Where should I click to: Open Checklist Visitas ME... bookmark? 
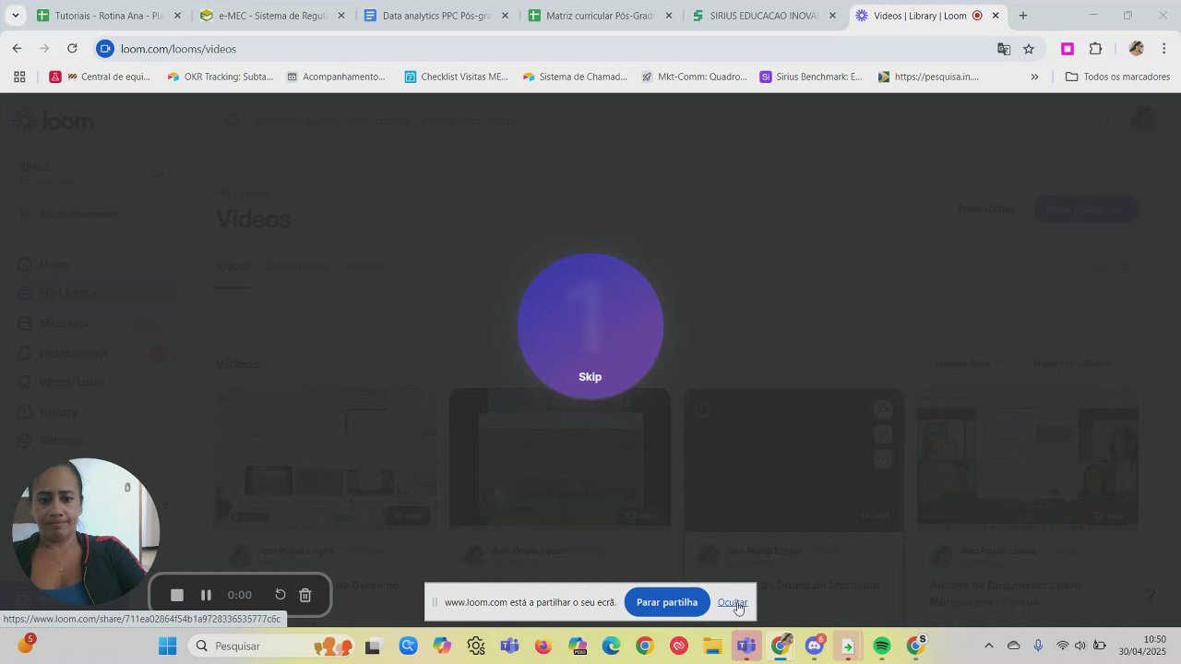(x=456, y=77)
